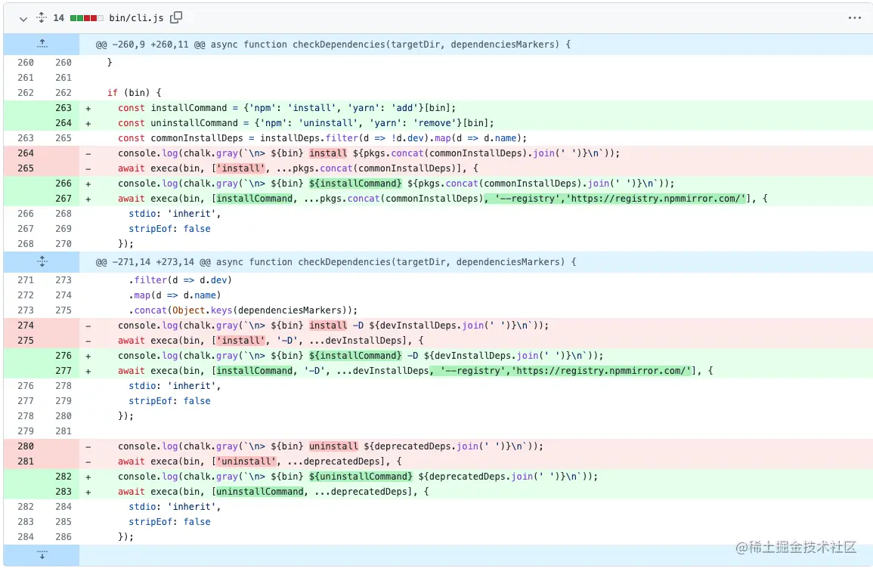Copy the file path using the copy icon

[175, 17]
